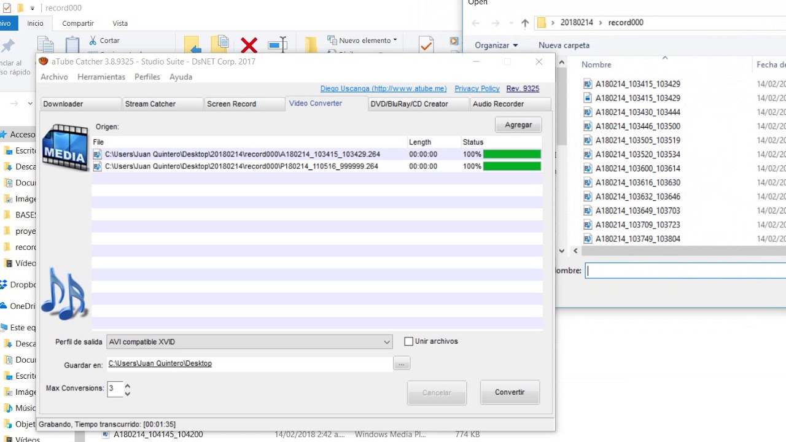Click the Properties checkmark icon in ribbon
The image size is (786, 442).
click(426, 45)
